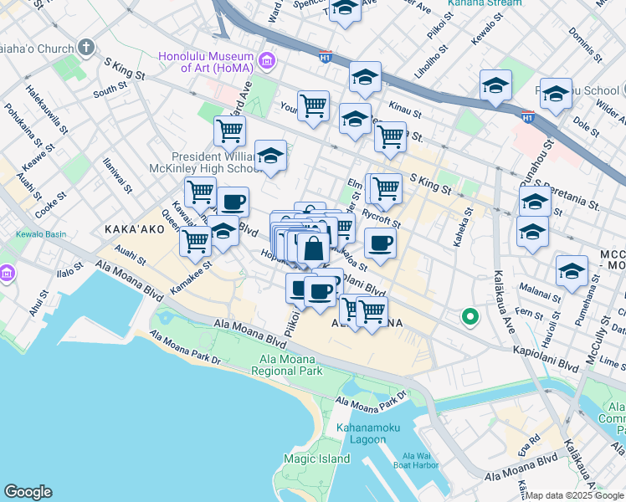Select the green circular marker near Kapiolani Blvd

(x=470, y=317)
